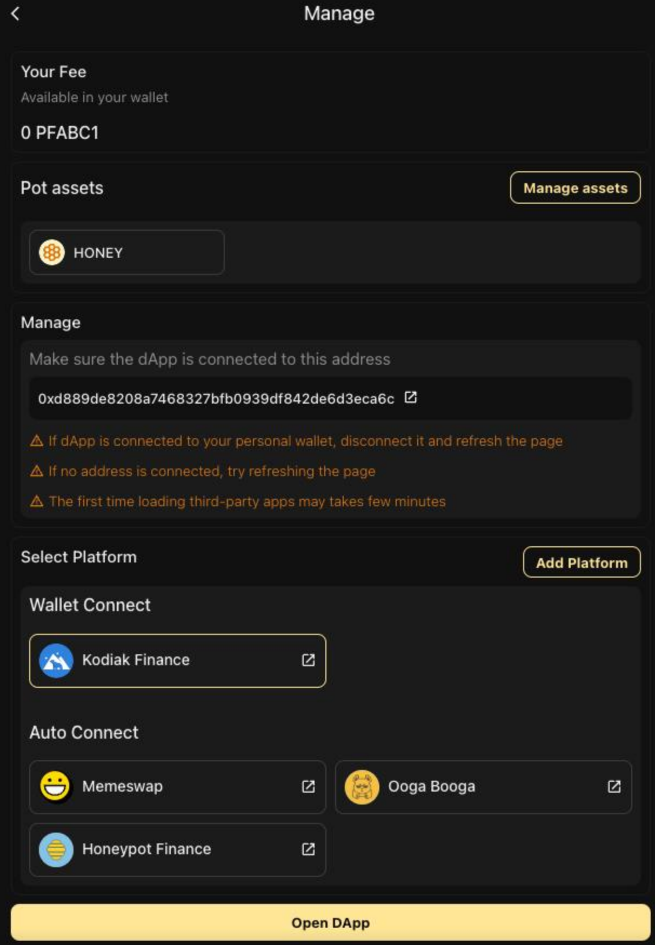655x945 pixels.
Task: Click the Ooga Booga bear logo
Action: point(362,787)
